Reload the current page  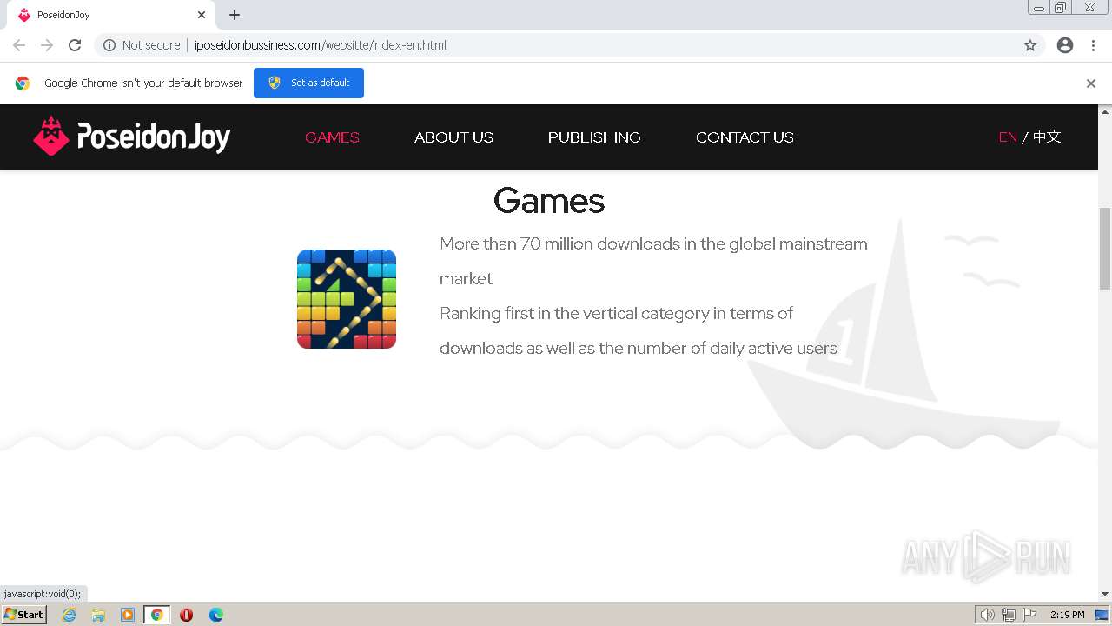pyautogui.click(x=75, y=45)
